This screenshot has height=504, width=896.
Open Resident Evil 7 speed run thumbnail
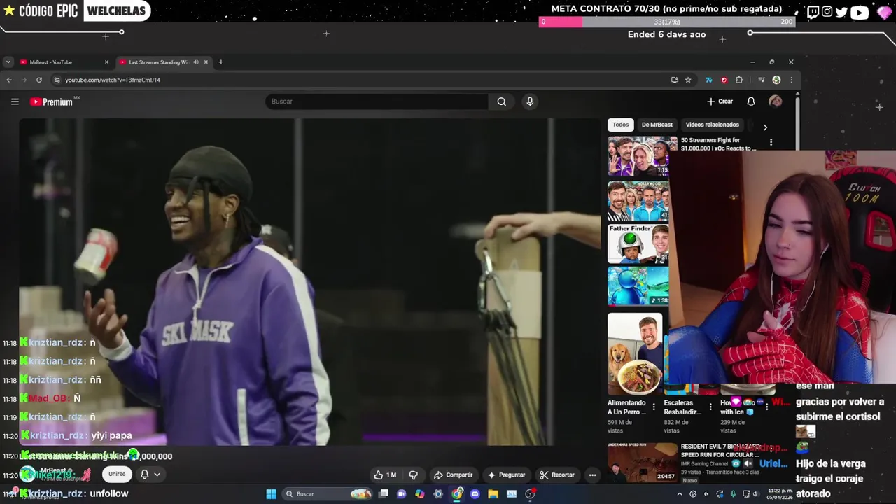(x=642, y=463)
